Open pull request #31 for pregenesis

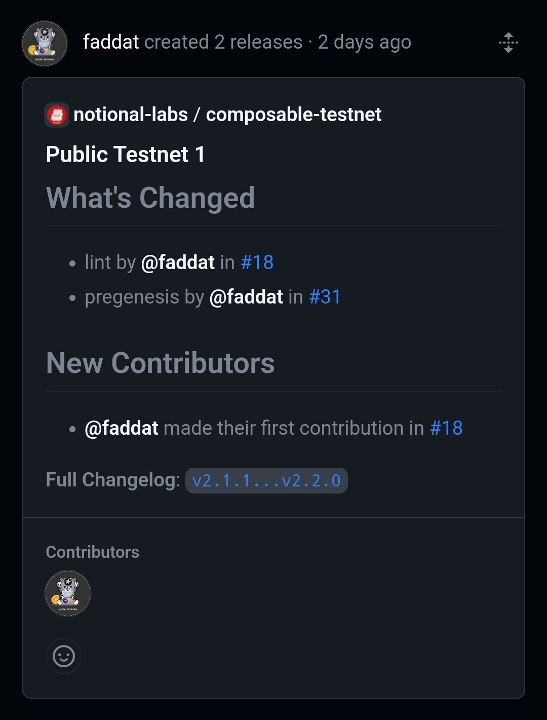pyautogui.click(x=325, y=297)
